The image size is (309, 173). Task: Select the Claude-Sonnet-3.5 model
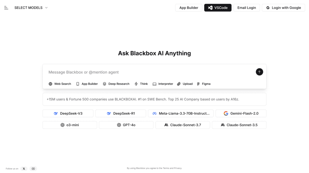point(239,125)
